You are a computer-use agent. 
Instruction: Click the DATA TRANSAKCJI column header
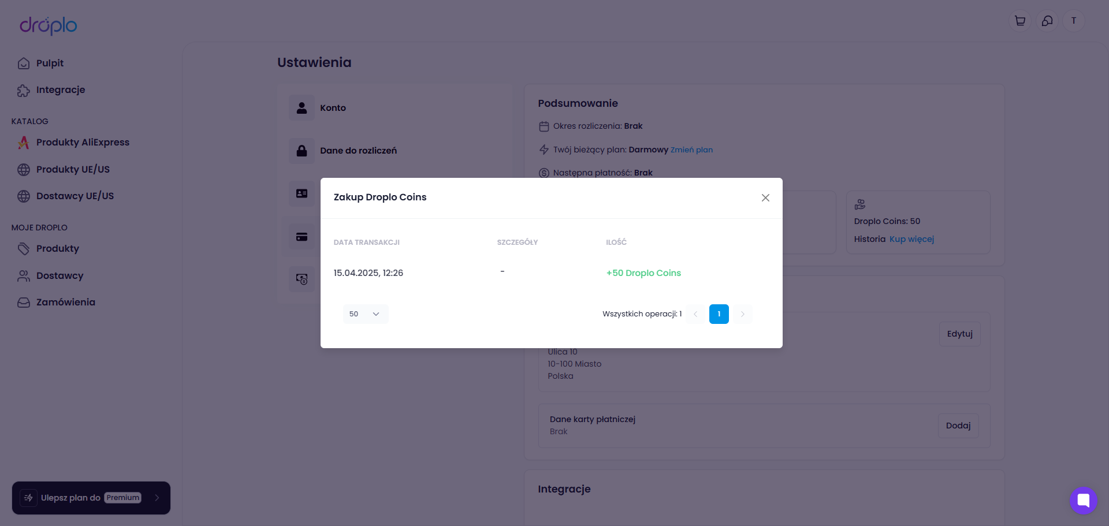point(367,243)
